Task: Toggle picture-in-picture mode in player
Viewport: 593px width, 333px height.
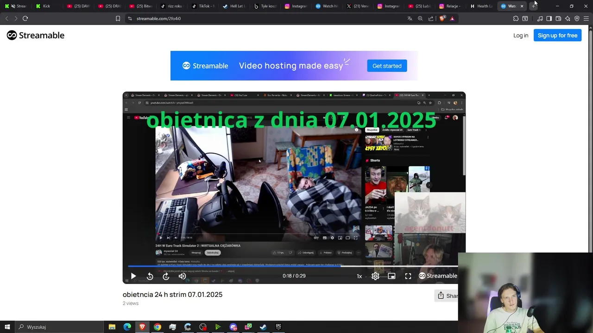Action: click(391, 276)
